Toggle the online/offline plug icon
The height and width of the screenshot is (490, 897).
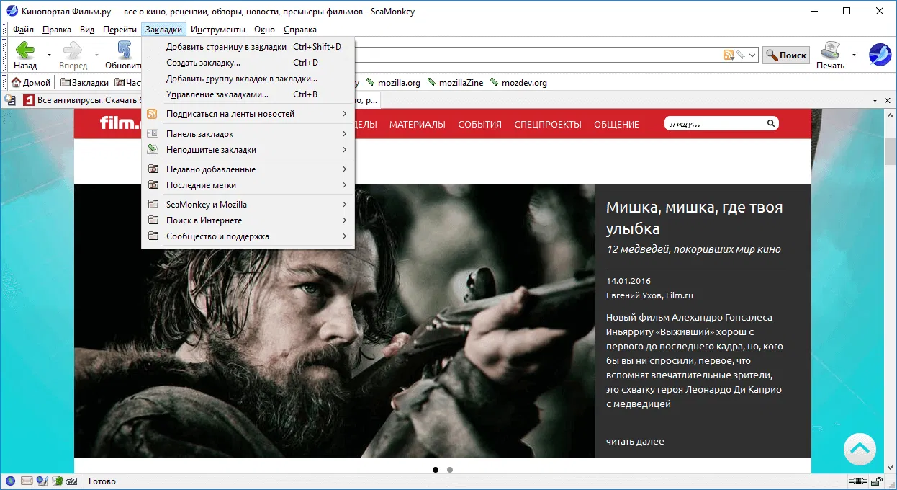coord(857,481)
